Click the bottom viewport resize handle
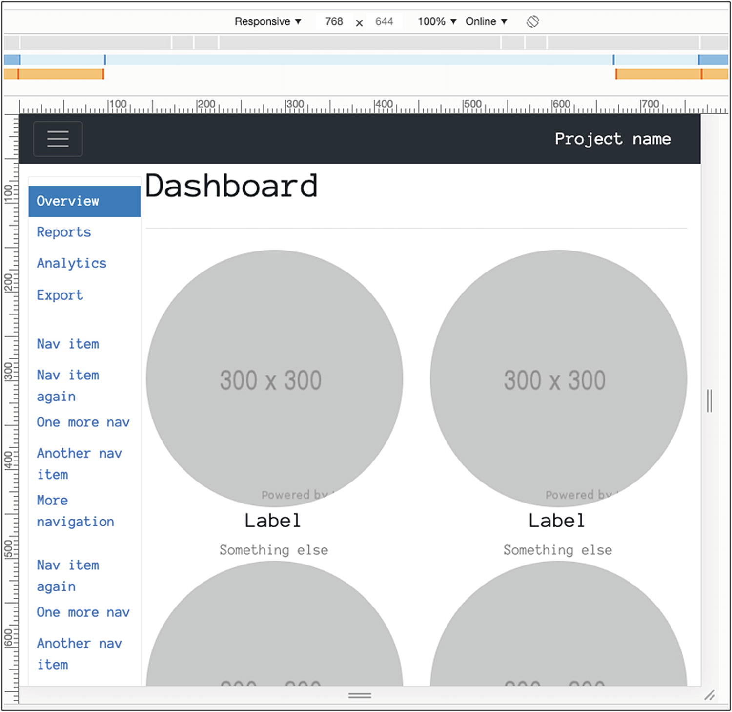 [360, 695]
